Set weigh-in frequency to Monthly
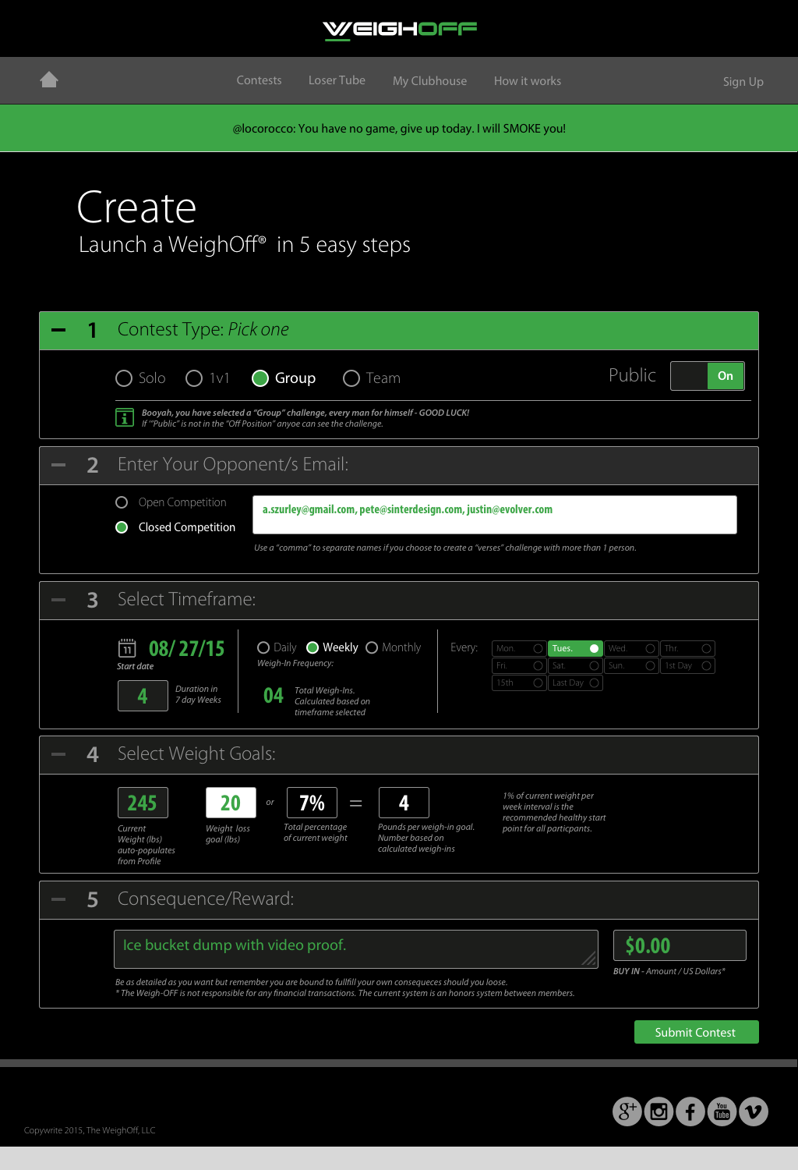 pos(372,647)
